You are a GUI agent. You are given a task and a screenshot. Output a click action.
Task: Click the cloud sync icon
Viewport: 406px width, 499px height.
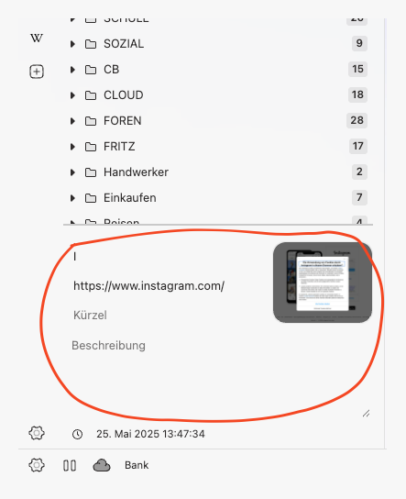102,465
